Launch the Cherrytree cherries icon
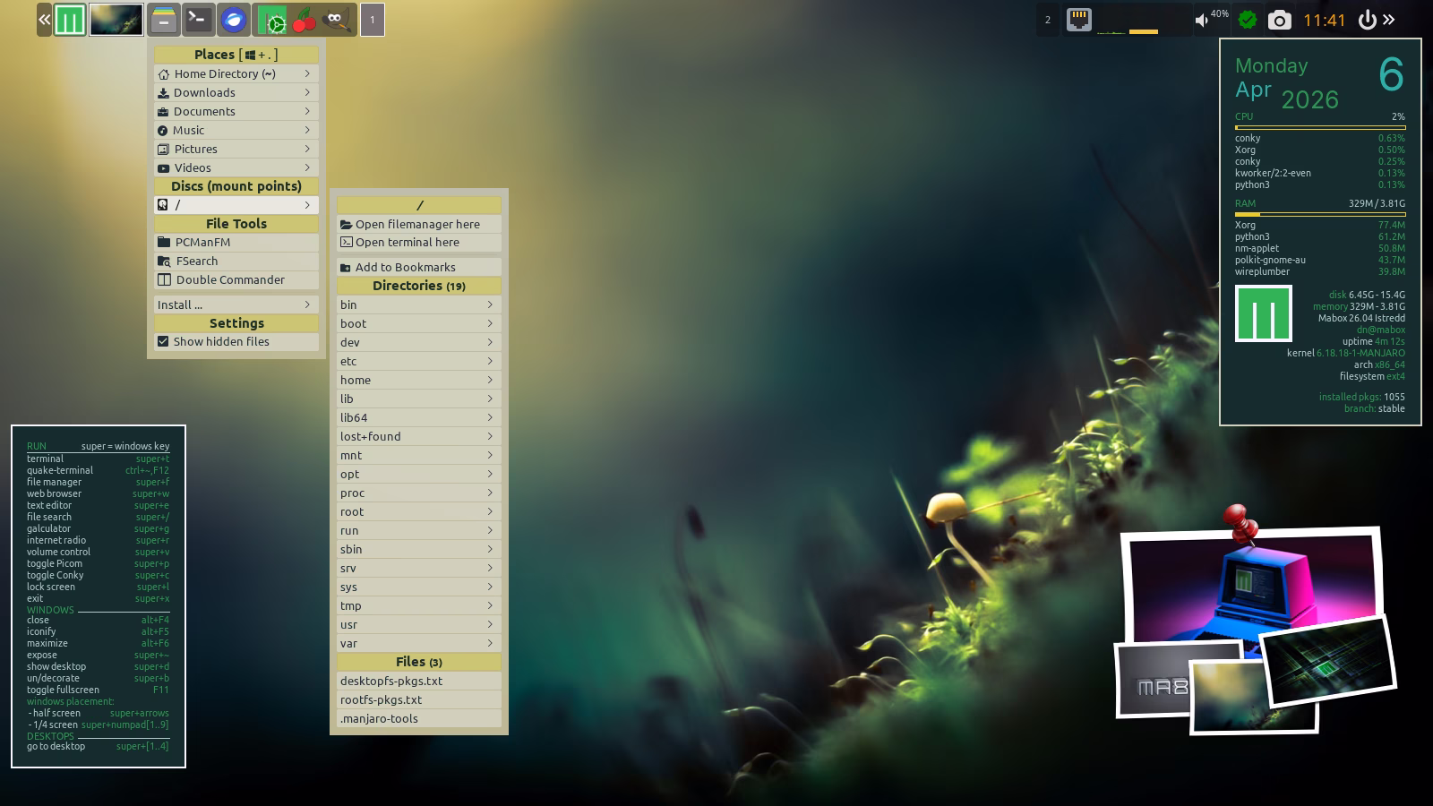1433x806 pixels. (x=305, y=20)
